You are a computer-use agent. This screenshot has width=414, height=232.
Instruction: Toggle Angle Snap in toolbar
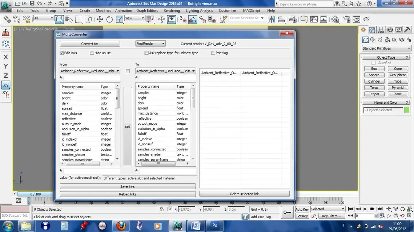pyautogui.click(x=193, y=19)
